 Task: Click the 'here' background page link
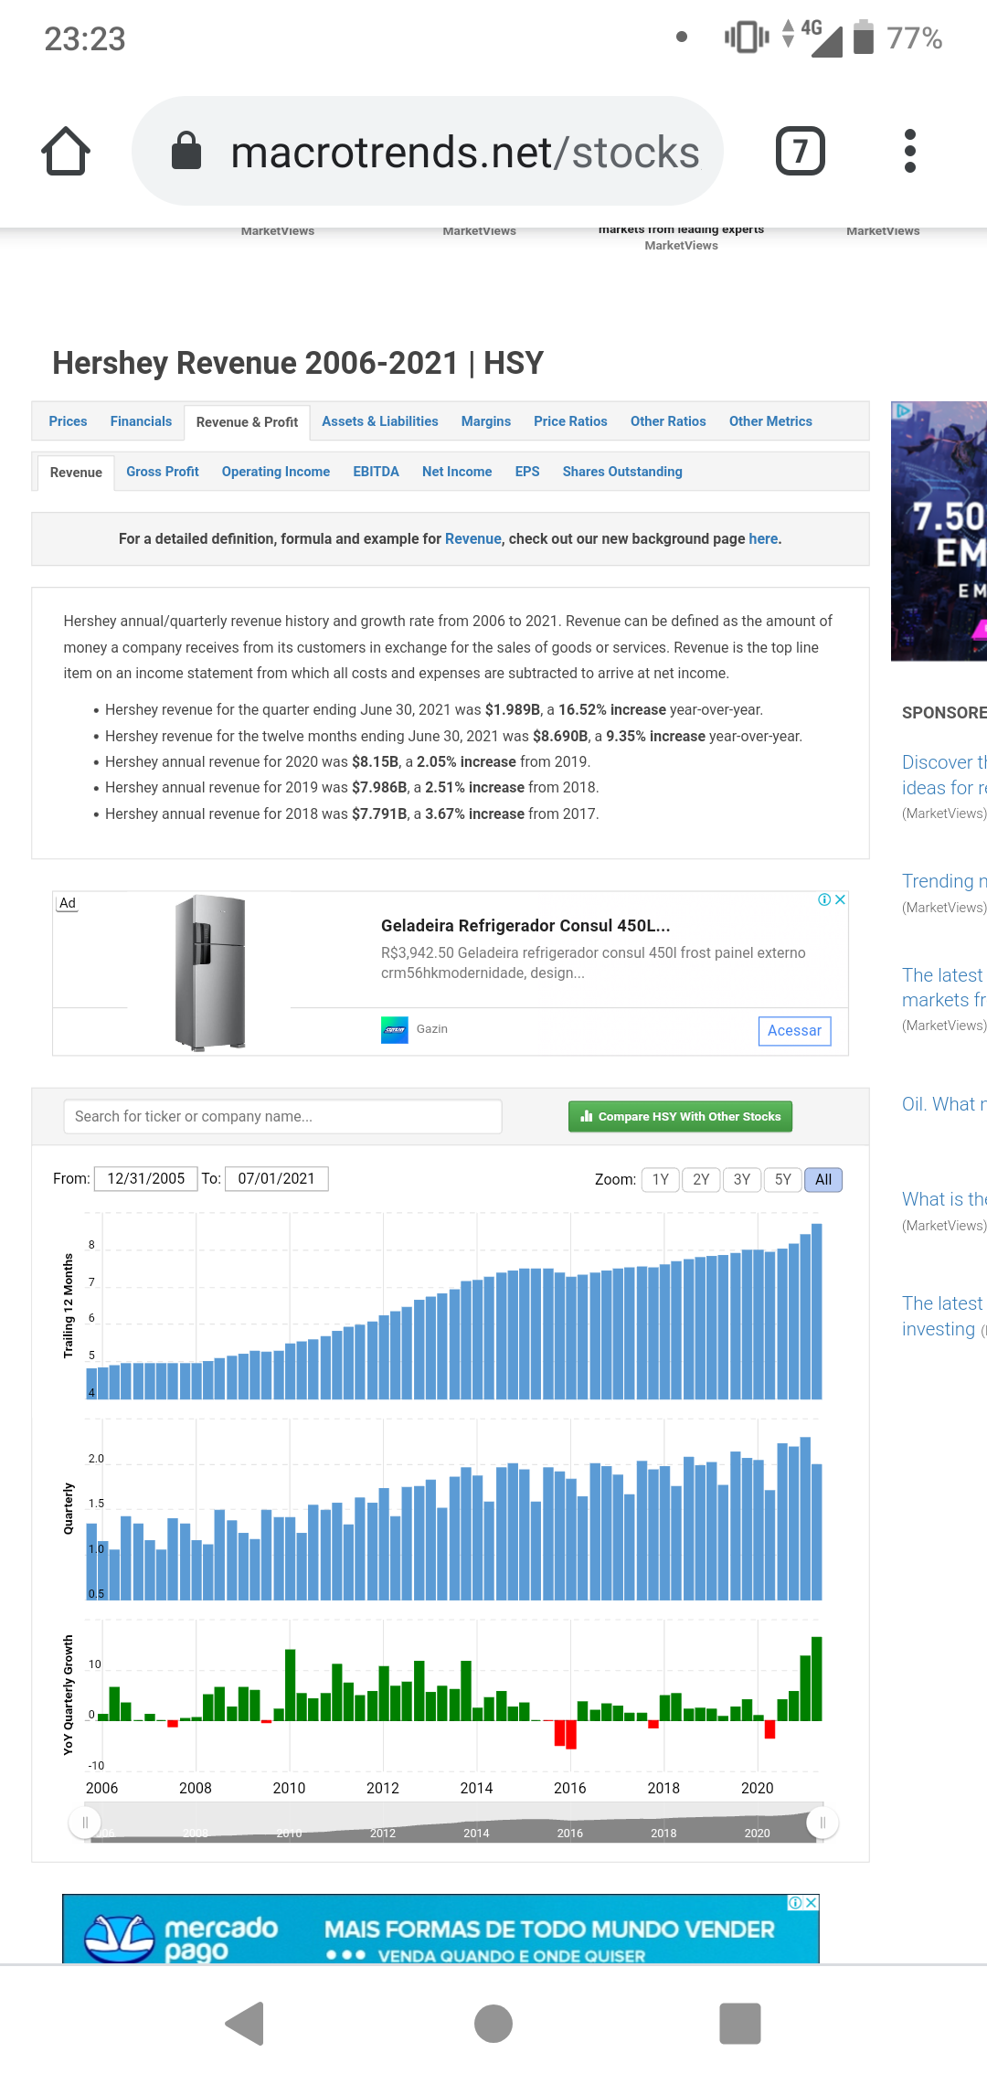[x=763, y=539]
